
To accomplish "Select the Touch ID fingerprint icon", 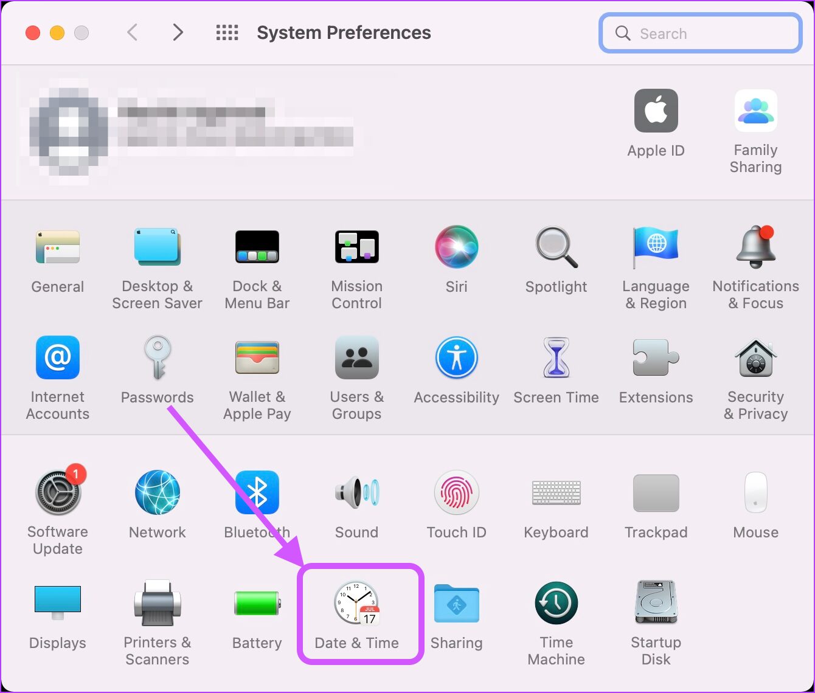I will click(x=457, y=492).
